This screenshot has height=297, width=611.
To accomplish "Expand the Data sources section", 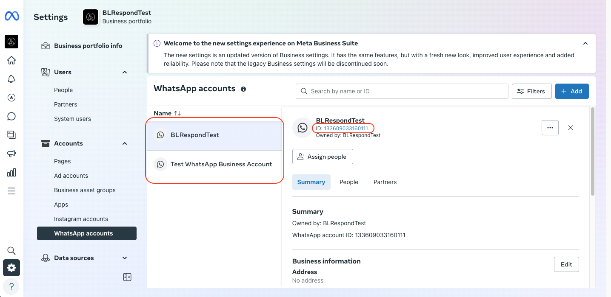I will (125, 258).
